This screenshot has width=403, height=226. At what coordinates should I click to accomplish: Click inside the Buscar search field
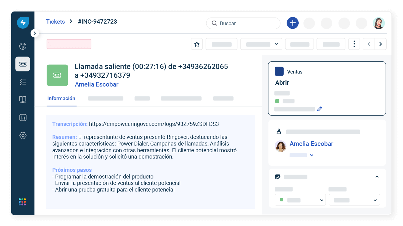(242, 23)
